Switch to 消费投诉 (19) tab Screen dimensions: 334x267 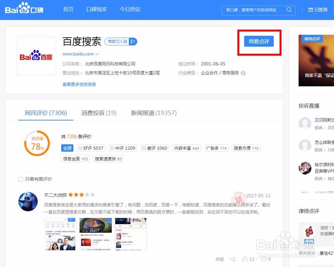(99, 113)
